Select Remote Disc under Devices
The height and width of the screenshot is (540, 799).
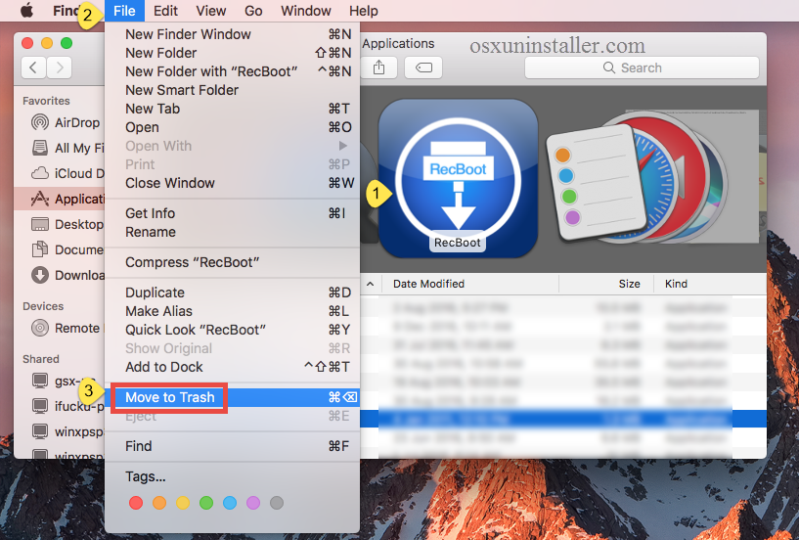point(65,328)
